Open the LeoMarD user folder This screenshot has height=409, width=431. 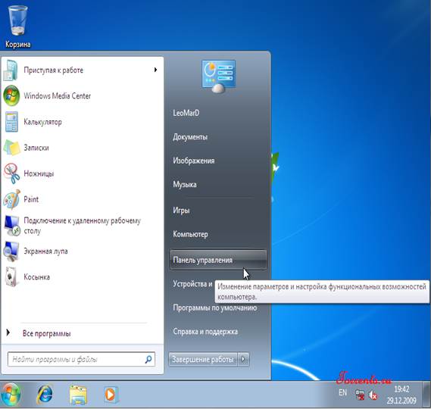pos(186,113)
